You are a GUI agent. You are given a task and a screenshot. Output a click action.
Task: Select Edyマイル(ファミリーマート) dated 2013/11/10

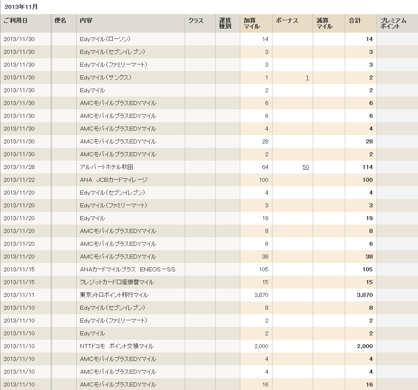click(113, 321)
